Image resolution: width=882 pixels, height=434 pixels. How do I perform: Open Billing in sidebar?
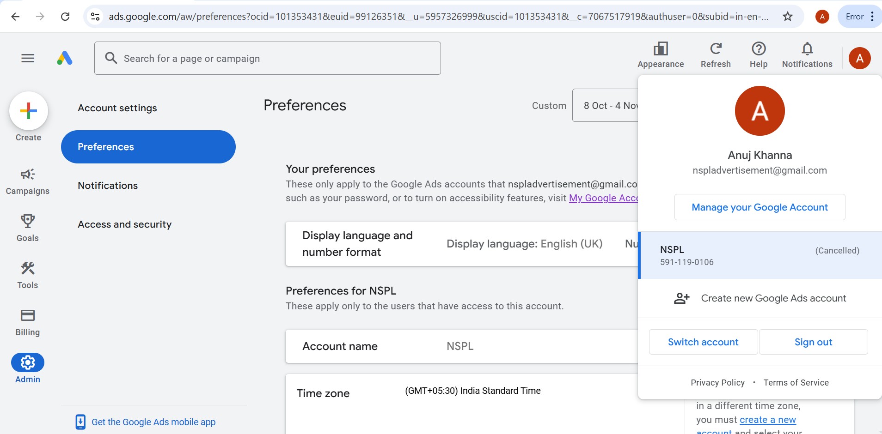[x=28, y=322]
